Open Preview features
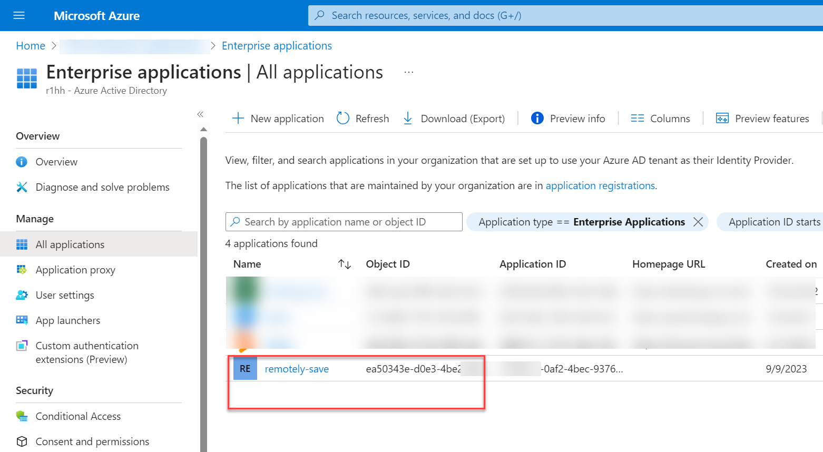This screenshot has height=452, width=823. pos(762,118)
